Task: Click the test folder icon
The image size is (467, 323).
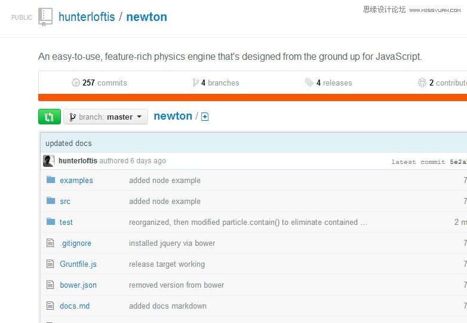Action: click(x=51, y=221)
